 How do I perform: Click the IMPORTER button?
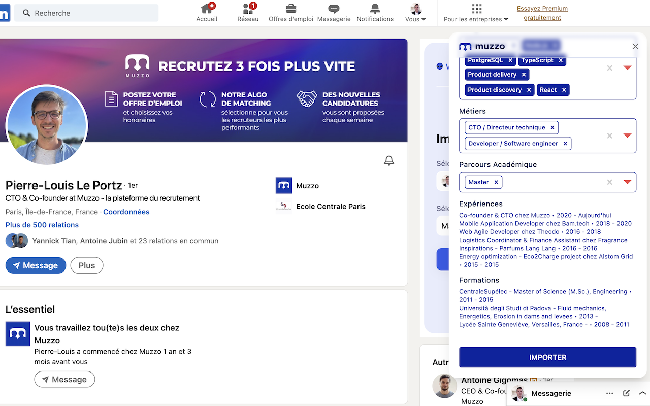[547, 357]
